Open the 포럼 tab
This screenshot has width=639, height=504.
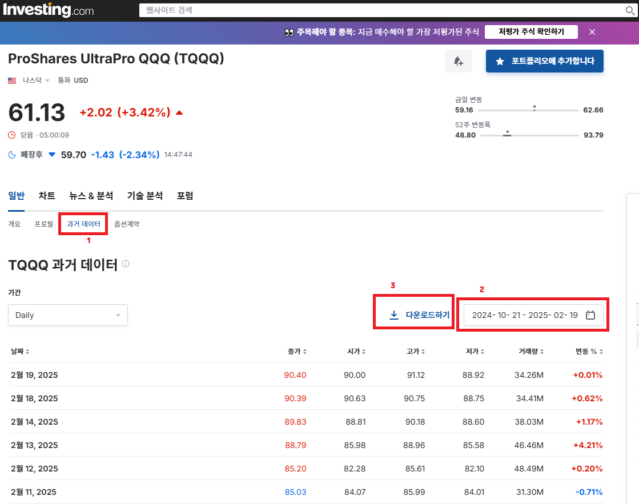[184, 196]
